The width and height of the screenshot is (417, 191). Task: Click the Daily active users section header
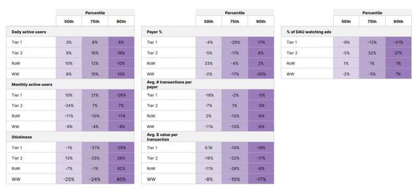pos(70,32)
